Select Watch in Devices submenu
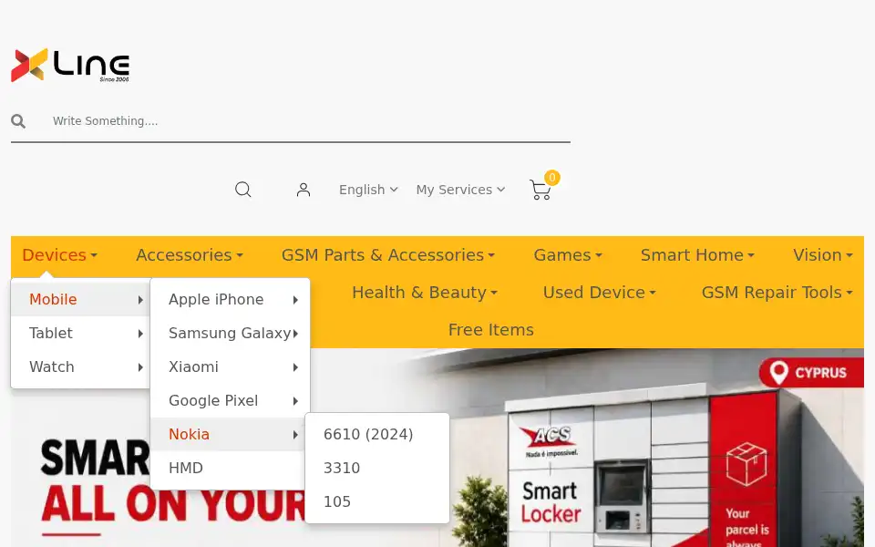Screen dimensions: 875x547 (x=81, y=366)
